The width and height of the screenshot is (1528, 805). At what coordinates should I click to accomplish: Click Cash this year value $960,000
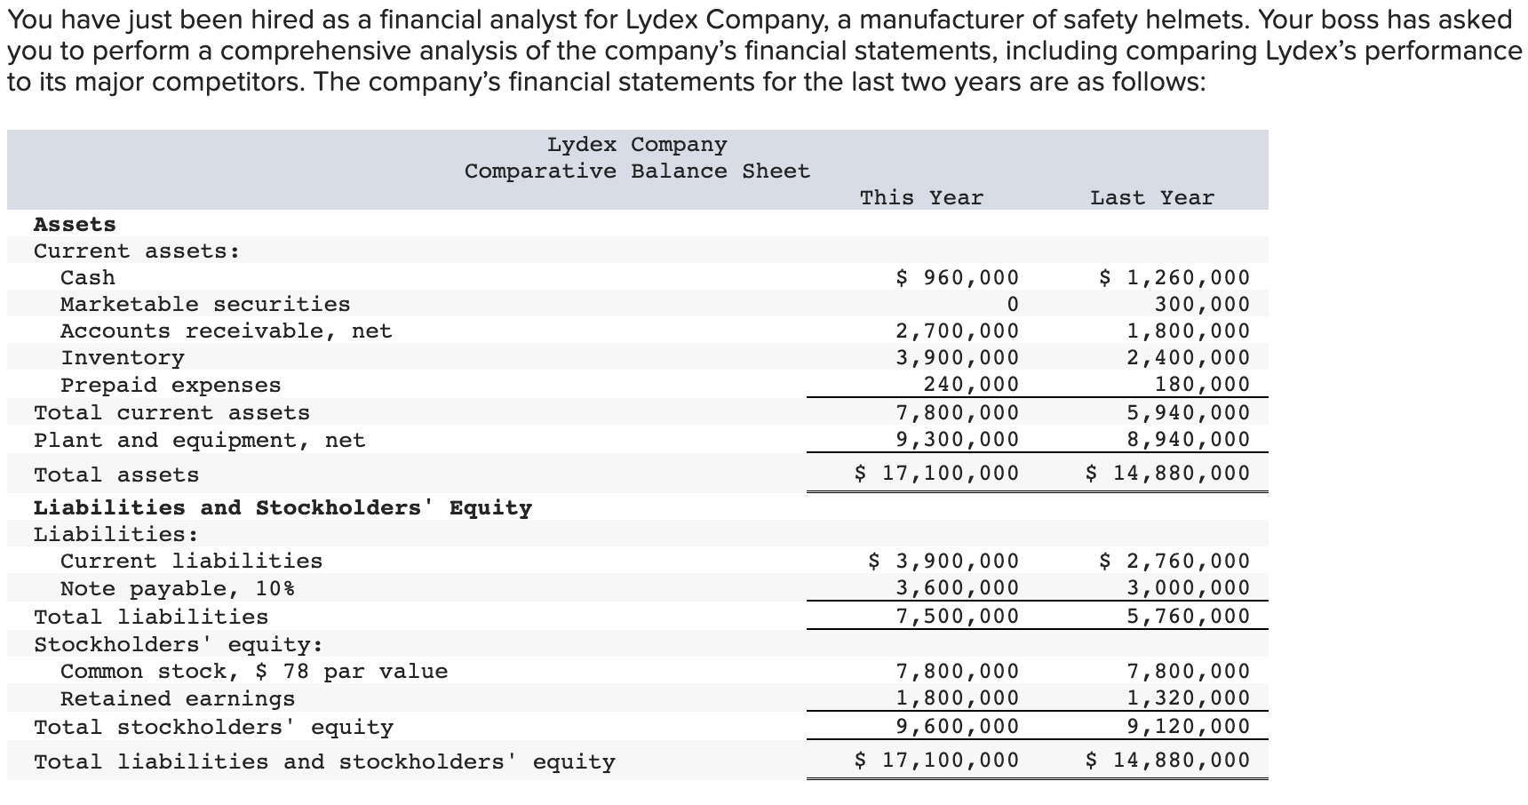click(x=957, y=278)
